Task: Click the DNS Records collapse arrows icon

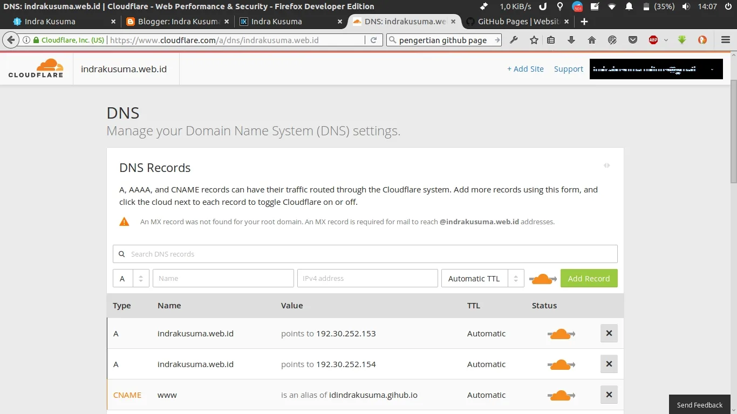Action: coord(607,165)
